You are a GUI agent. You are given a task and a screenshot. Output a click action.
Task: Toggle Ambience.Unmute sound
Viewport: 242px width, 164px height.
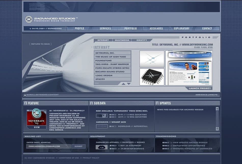point(206,95)
